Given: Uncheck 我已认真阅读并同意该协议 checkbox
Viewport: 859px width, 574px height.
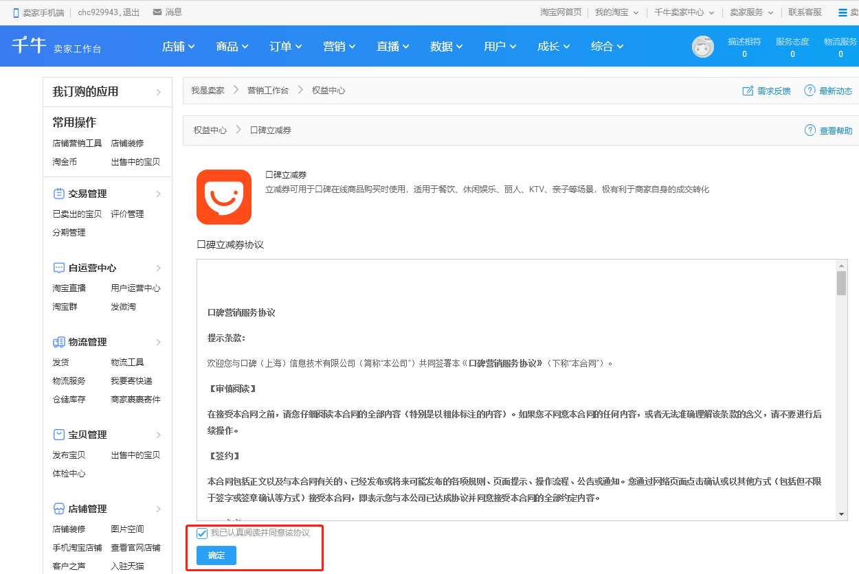Looking at the screenshot, I should pyautogui.click(x=202, y=533).
